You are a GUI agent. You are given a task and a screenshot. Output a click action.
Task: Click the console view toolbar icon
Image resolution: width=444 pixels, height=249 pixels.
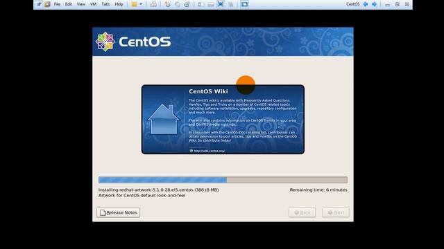coord(245,4)
